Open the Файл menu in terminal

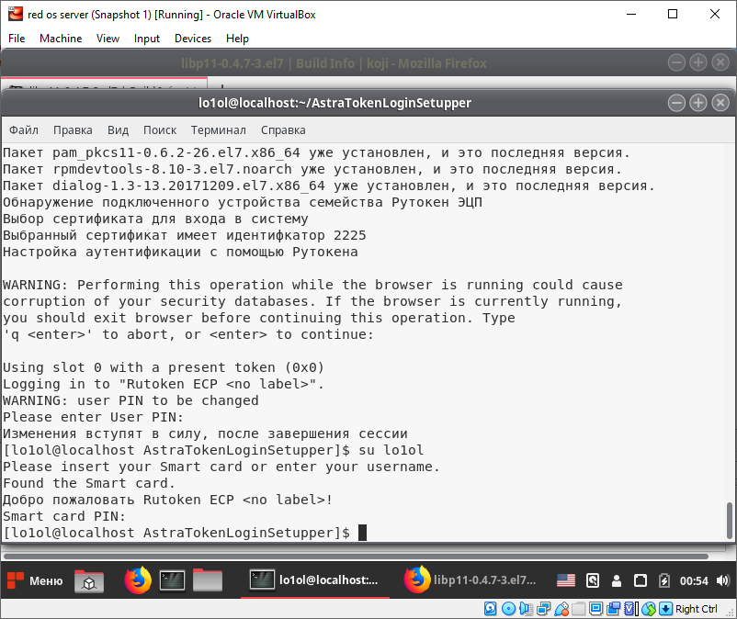click(x=24, y=130)
